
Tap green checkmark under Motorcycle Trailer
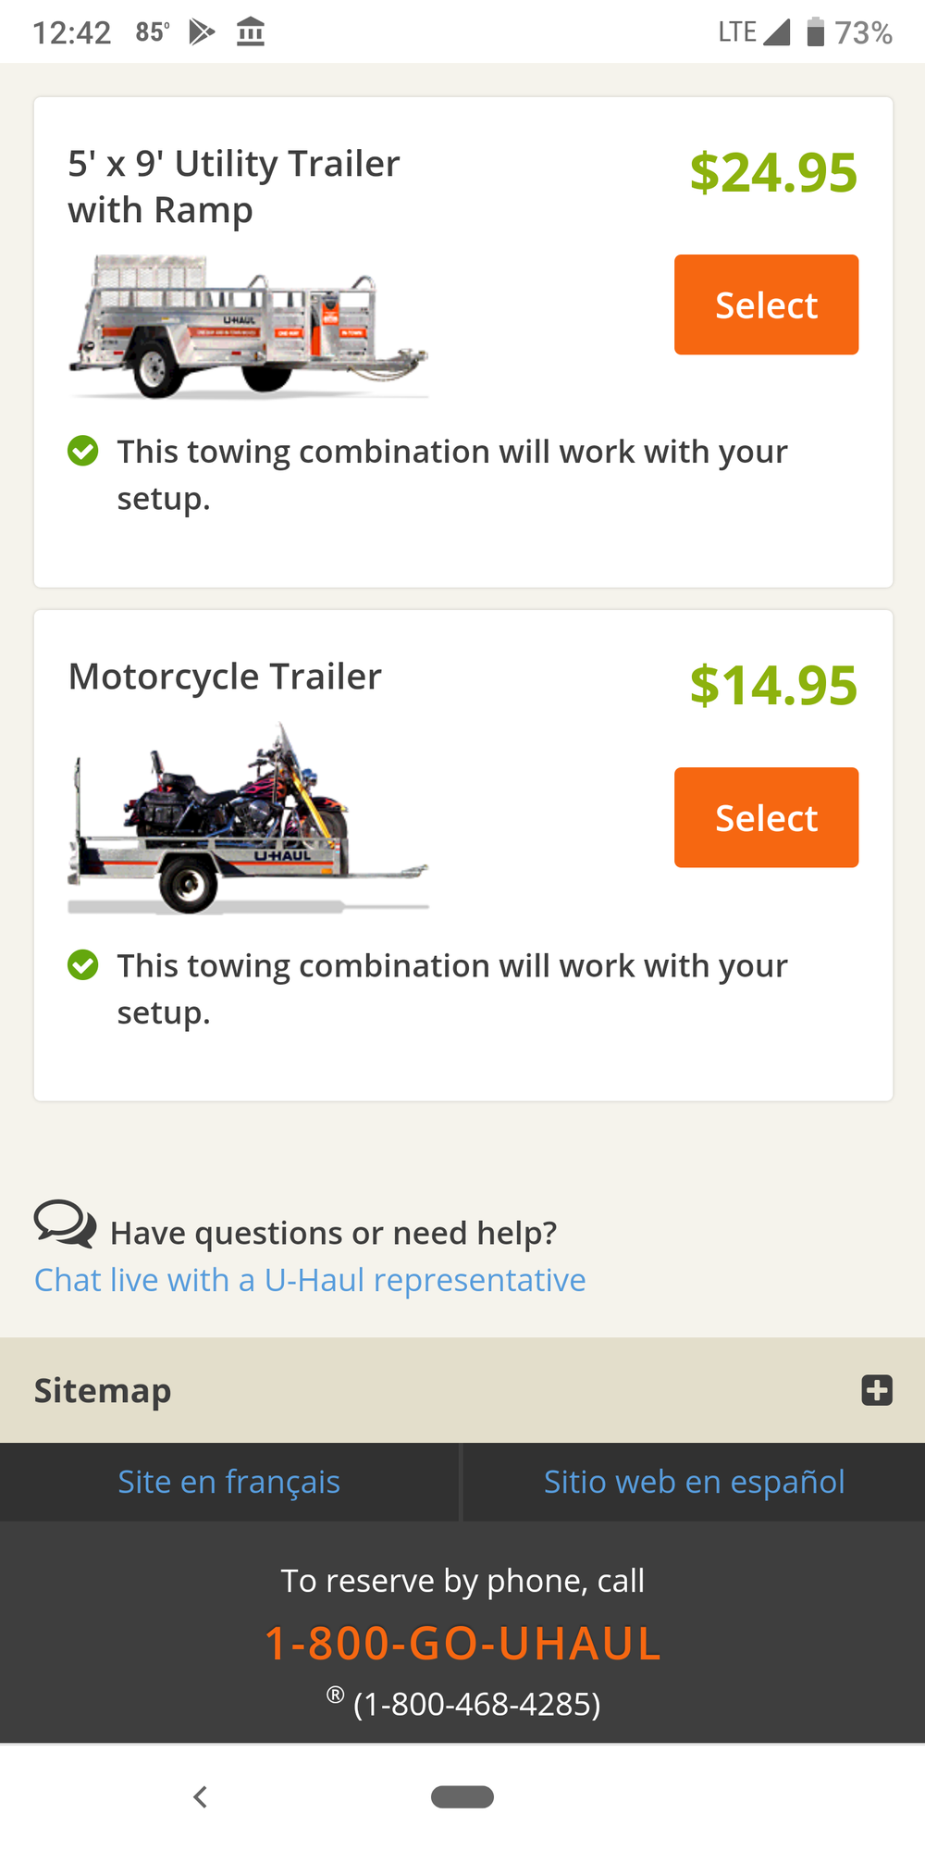(83, 965)
